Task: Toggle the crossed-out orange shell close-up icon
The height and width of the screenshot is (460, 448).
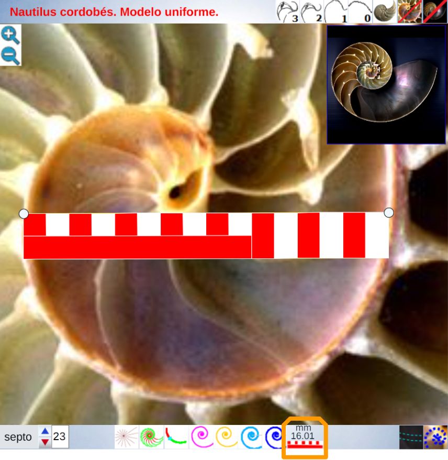Action: [x=409, y=12]
